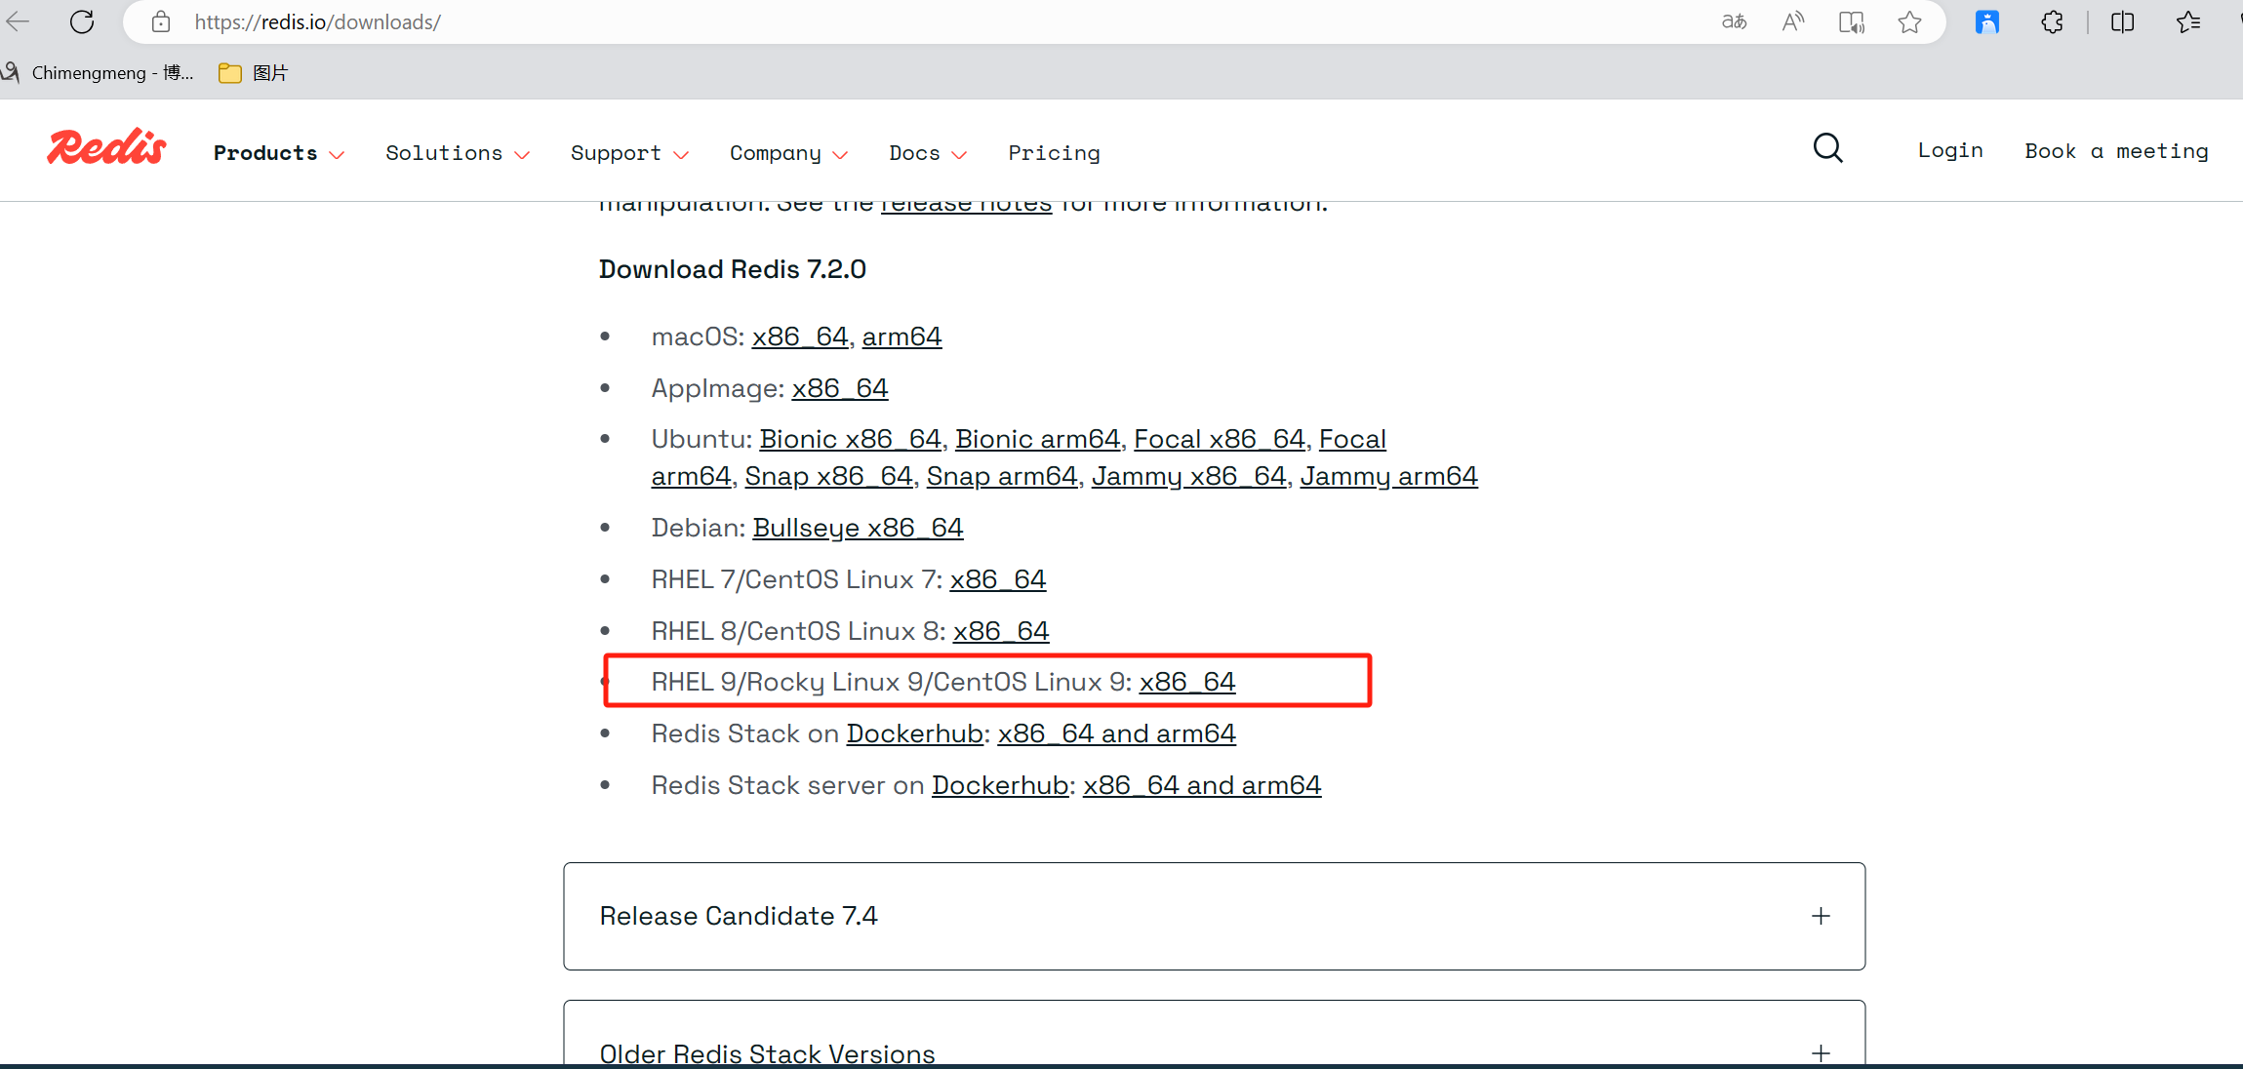The image size is (2243, 1069).
Task: Open Redis Stack x86_64 and arm64 link
Action: click(1116, 733)
